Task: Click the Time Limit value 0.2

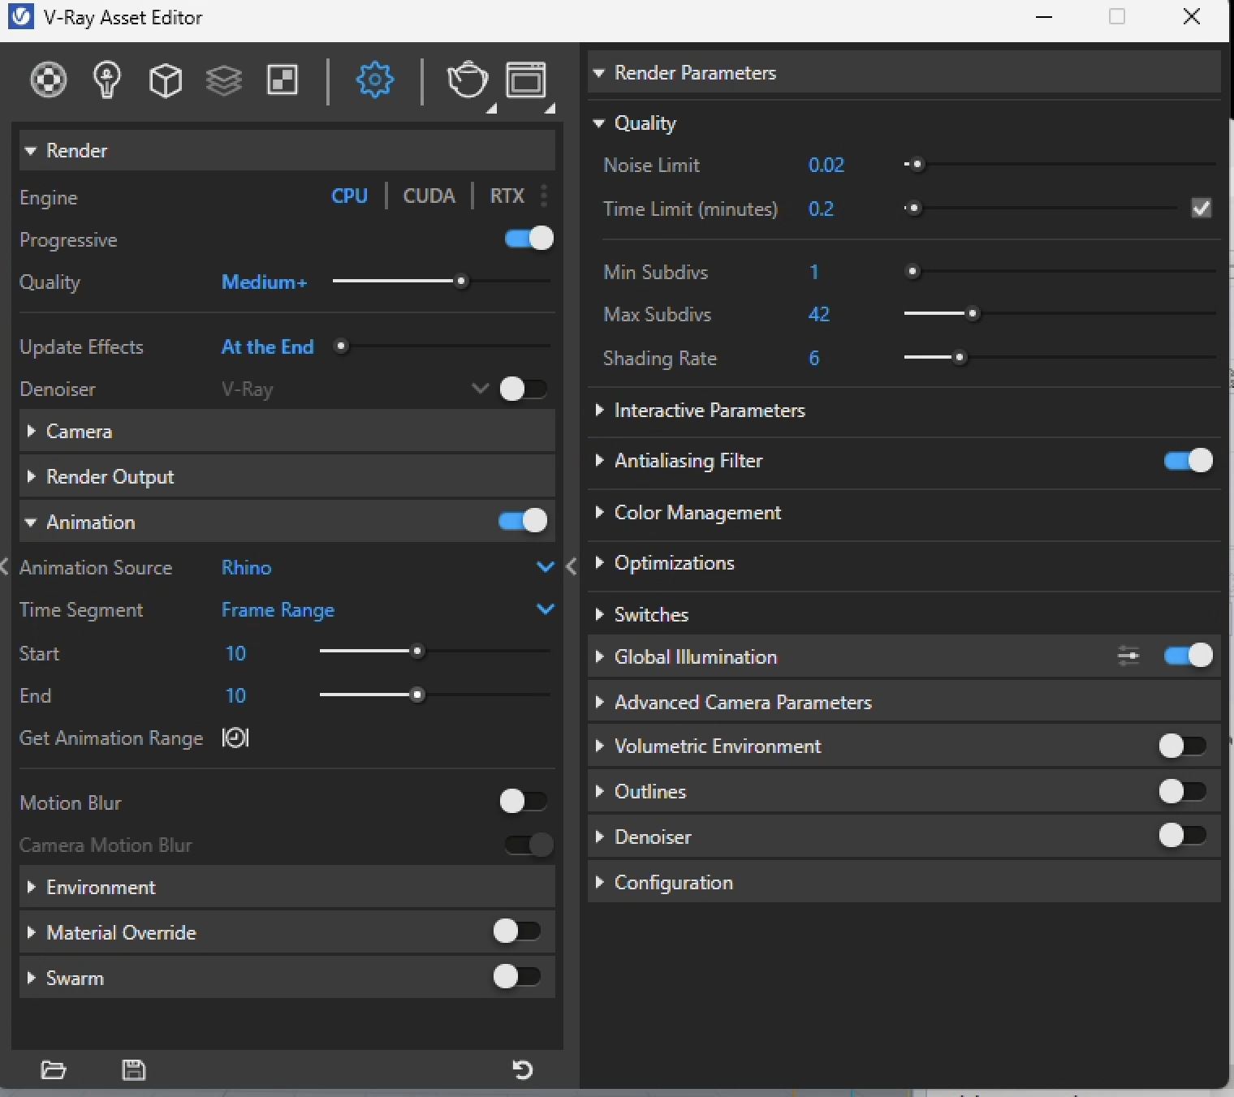Action: click(821, 209)
